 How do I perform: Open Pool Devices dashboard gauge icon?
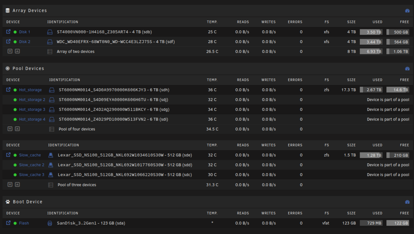[407, 69]
